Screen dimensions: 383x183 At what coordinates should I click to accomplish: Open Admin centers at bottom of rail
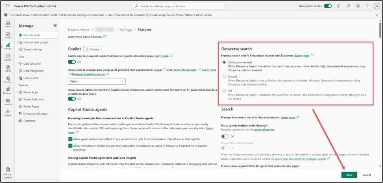(8, 171)
